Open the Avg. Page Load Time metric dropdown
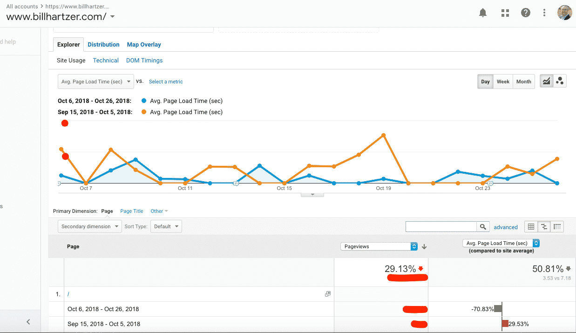 95,82
